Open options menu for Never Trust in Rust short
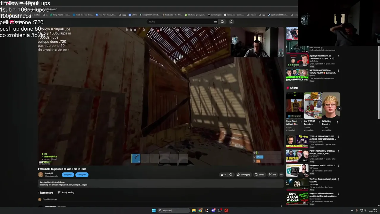The image size is (380, 214). point(301,122)
